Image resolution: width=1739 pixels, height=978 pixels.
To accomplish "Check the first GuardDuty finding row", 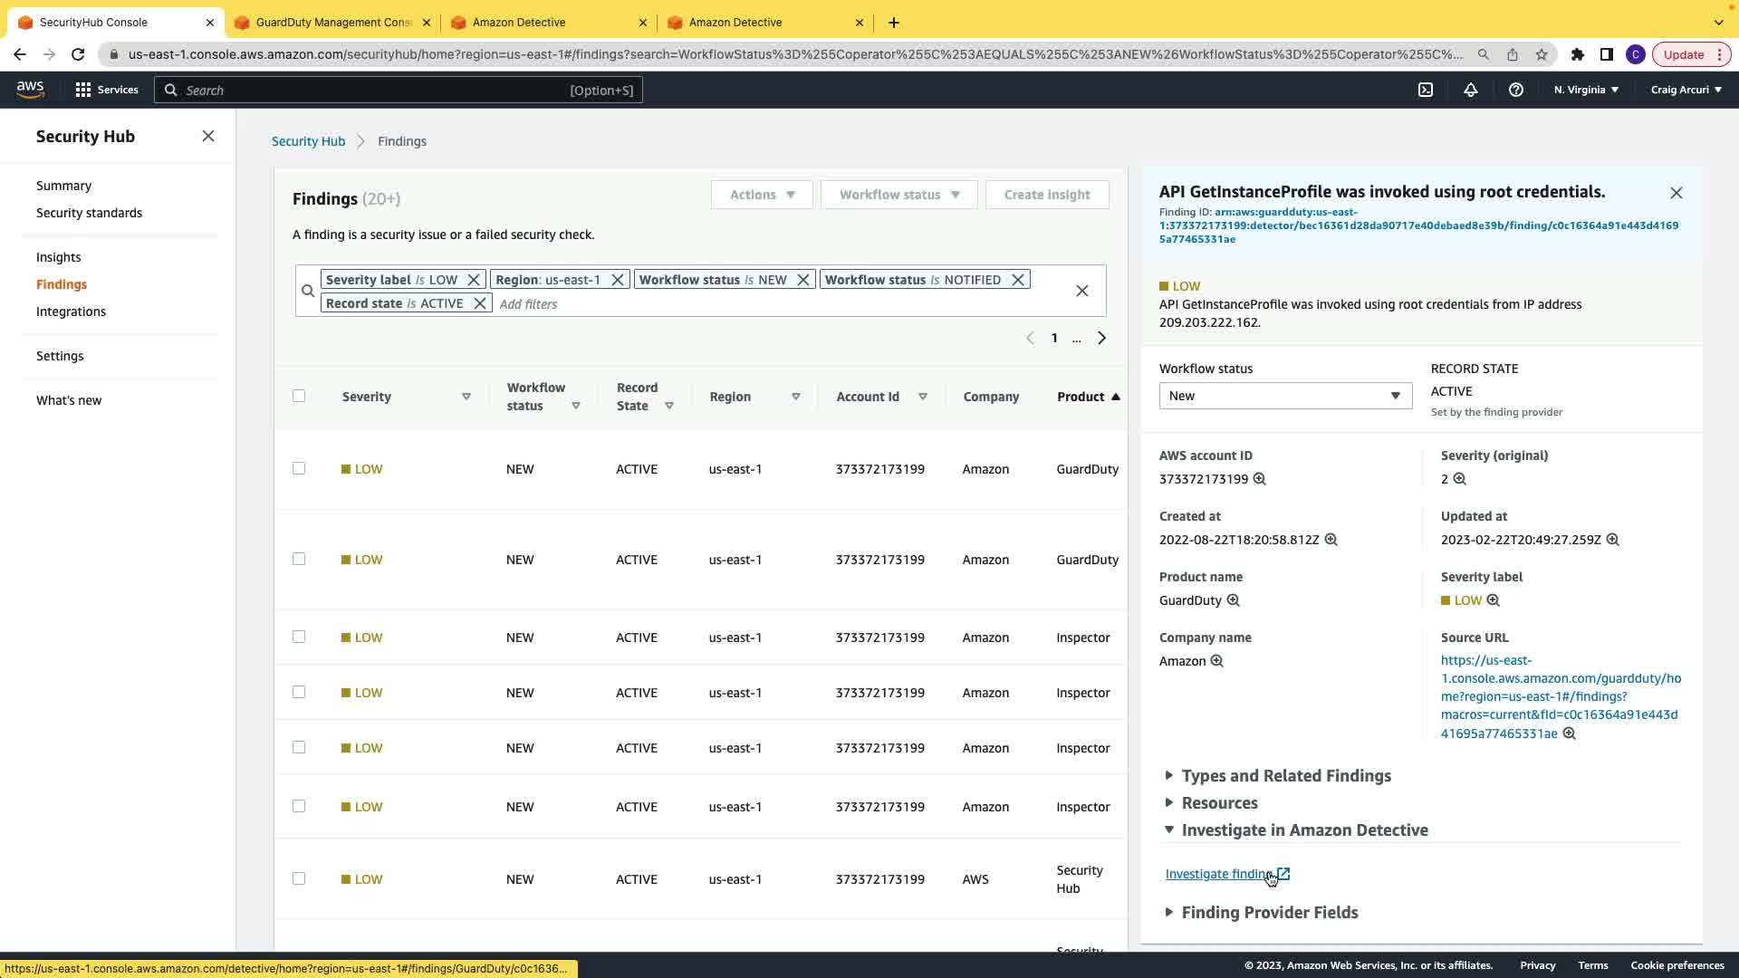I will coord(299,468).
